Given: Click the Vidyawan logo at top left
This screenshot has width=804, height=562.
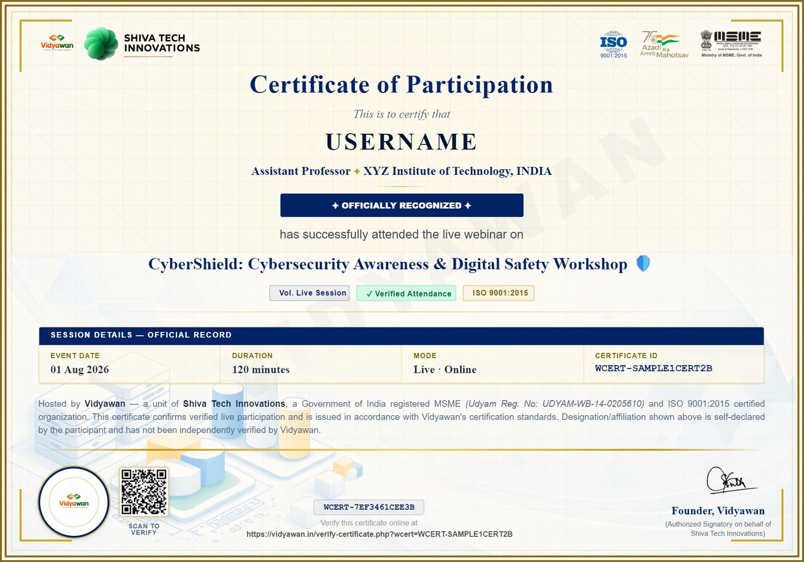Looking at the screenshot, I should 57,43.
